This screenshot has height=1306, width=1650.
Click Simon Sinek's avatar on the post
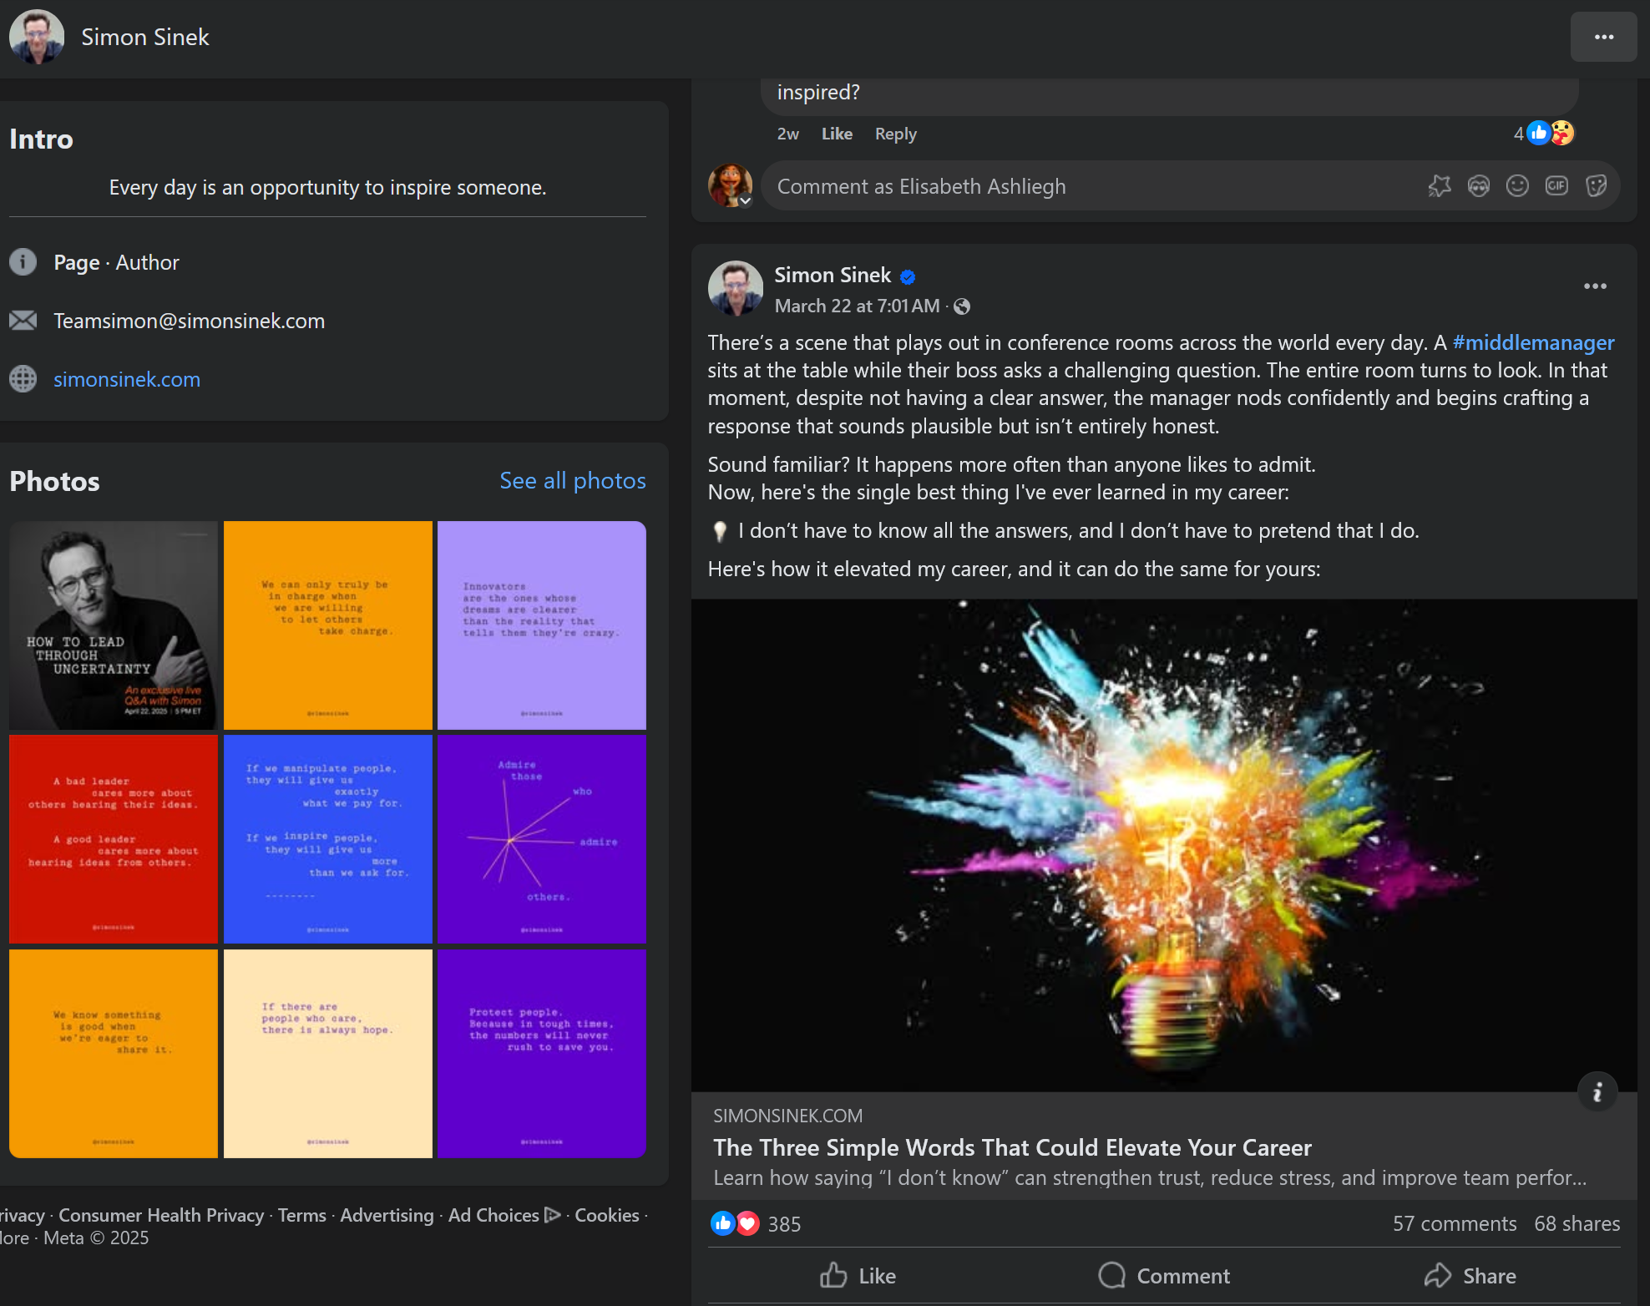tap(736, 289)
